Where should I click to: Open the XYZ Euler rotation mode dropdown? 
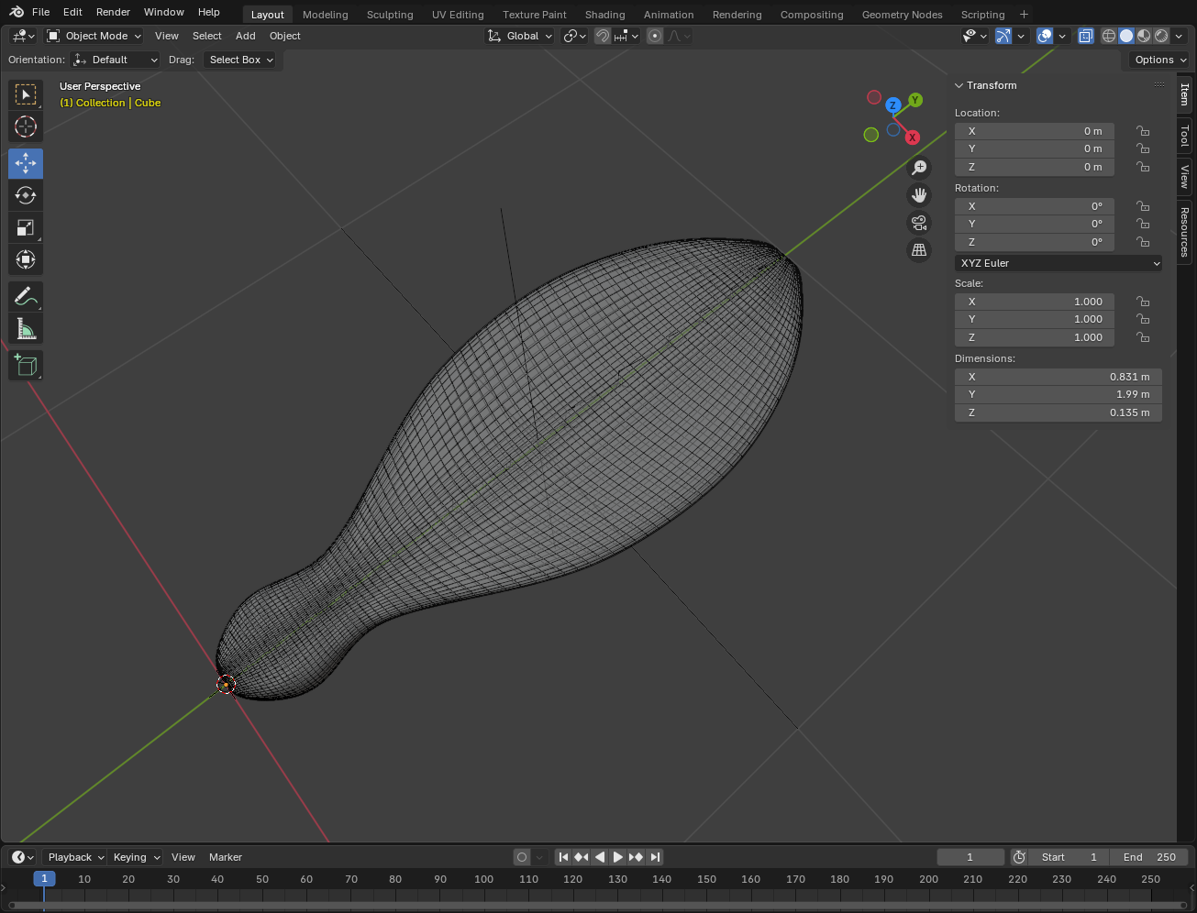(x=1058, y=263)
